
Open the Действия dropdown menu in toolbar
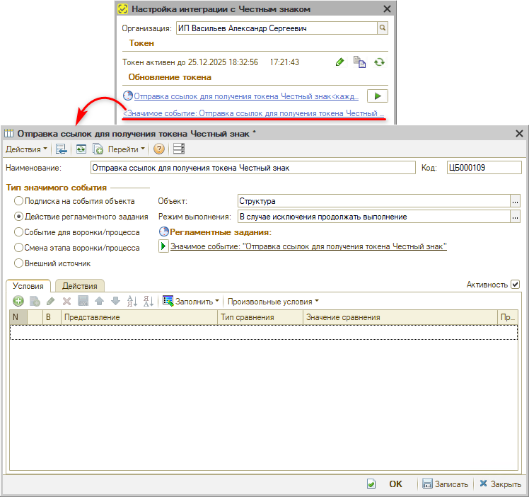[27, 149]
